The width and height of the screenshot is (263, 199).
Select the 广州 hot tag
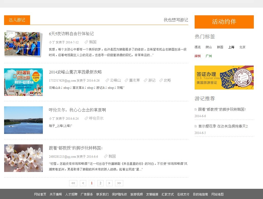pos(209,56)
